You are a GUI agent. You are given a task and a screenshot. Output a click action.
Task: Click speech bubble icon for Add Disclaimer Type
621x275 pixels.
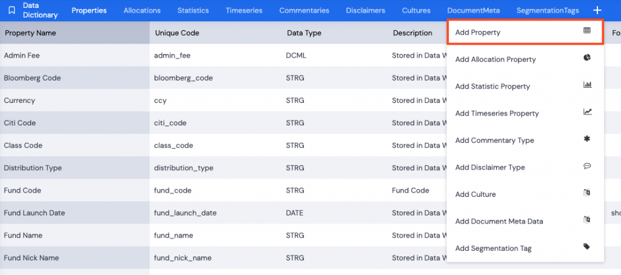[x=587, y=166]
